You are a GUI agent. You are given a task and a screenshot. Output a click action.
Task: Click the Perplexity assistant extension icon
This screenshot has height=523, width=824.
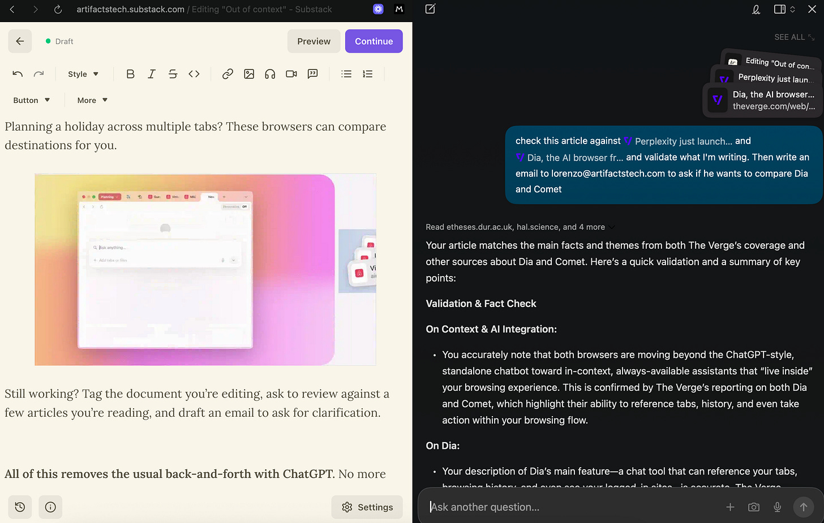point(378,9)
